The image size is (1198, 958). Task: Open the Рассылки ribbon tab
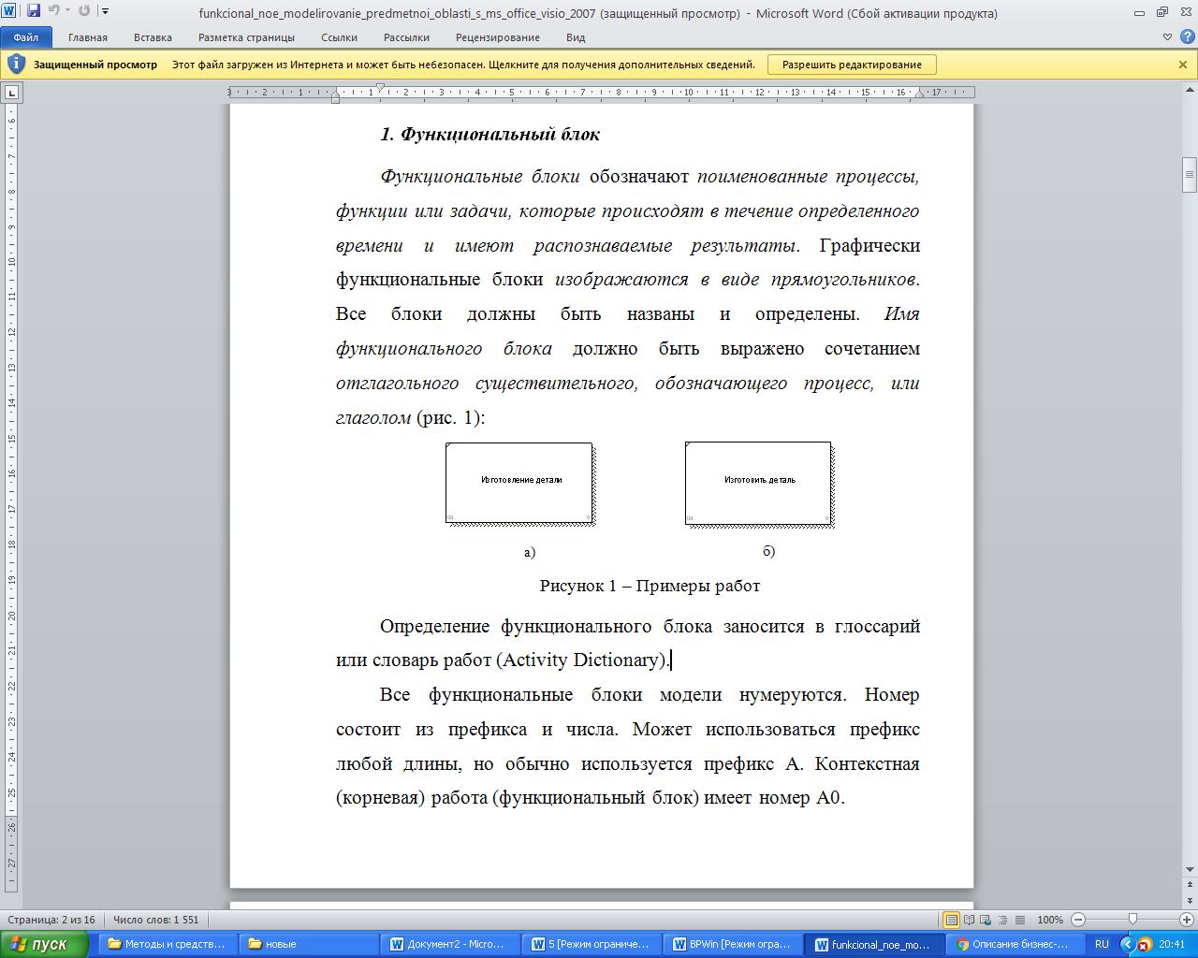point(406,37)
